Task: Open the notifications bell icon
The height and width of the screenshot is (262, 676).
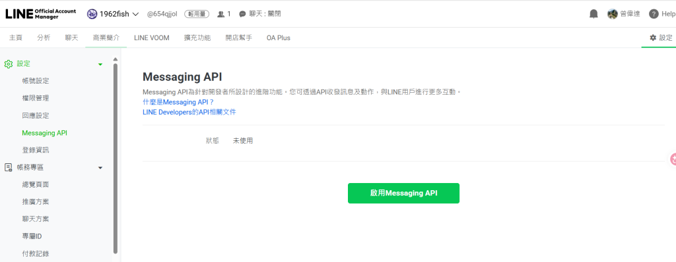Action: [x=593, y=14]
